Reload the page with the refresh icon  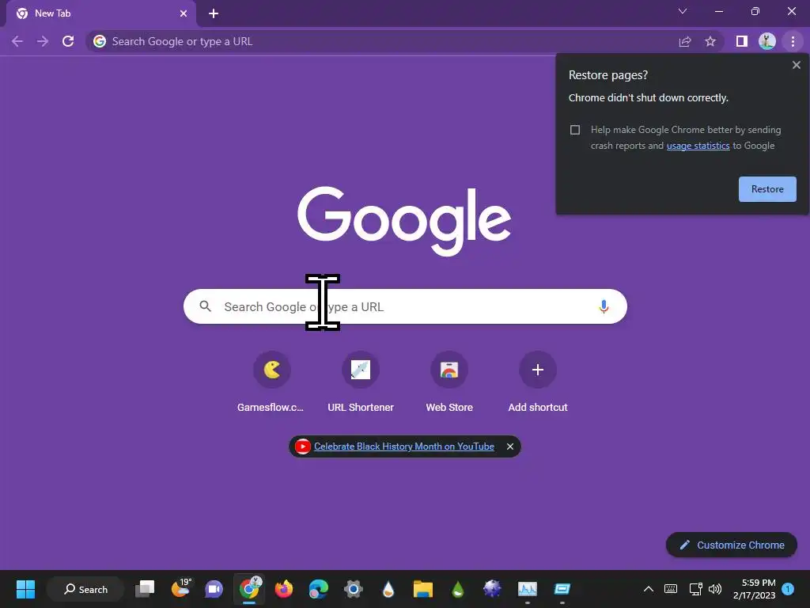coord(68,41)
